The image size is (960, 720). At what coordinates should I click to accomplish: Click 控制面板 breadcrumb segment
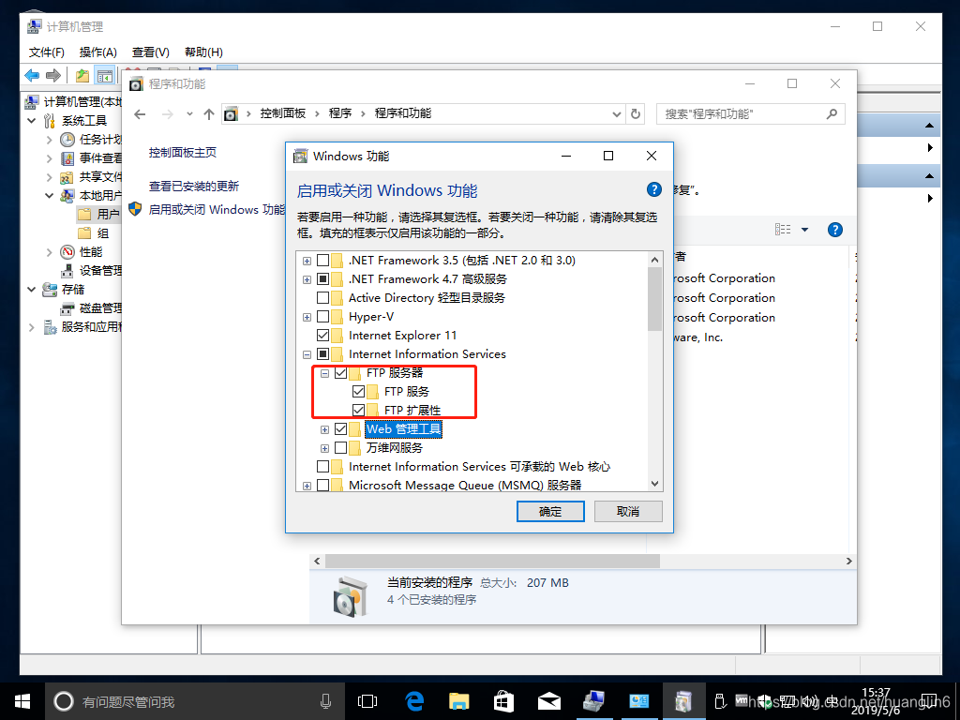click(283, 113)
